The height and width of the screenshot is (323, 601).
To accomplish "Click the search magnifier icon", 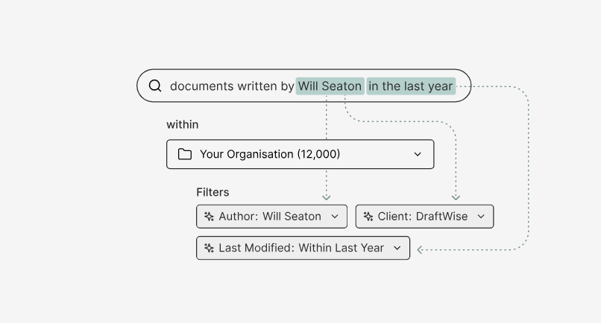I will pos(155,86).
